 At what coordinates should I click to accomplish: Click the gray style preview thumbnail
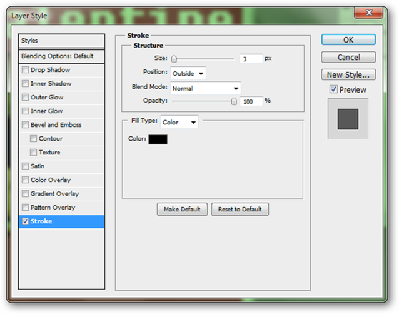point(348,119)
